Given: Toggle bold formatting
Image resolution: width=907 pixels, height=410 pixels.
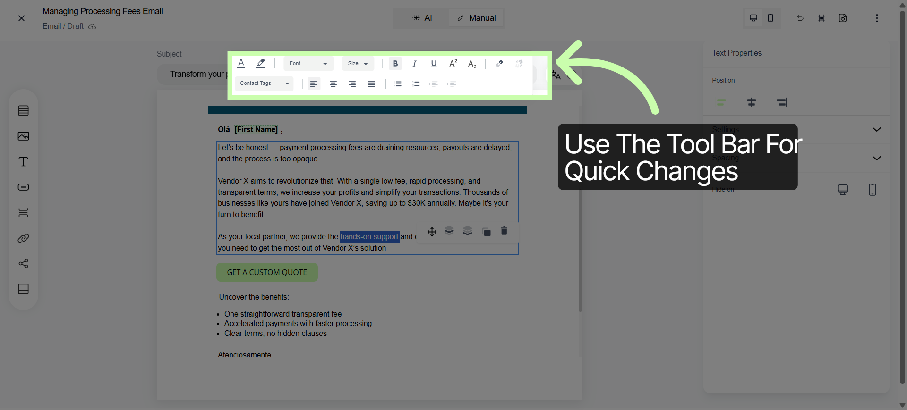Looking at the screenshot, I should (395, 63).
